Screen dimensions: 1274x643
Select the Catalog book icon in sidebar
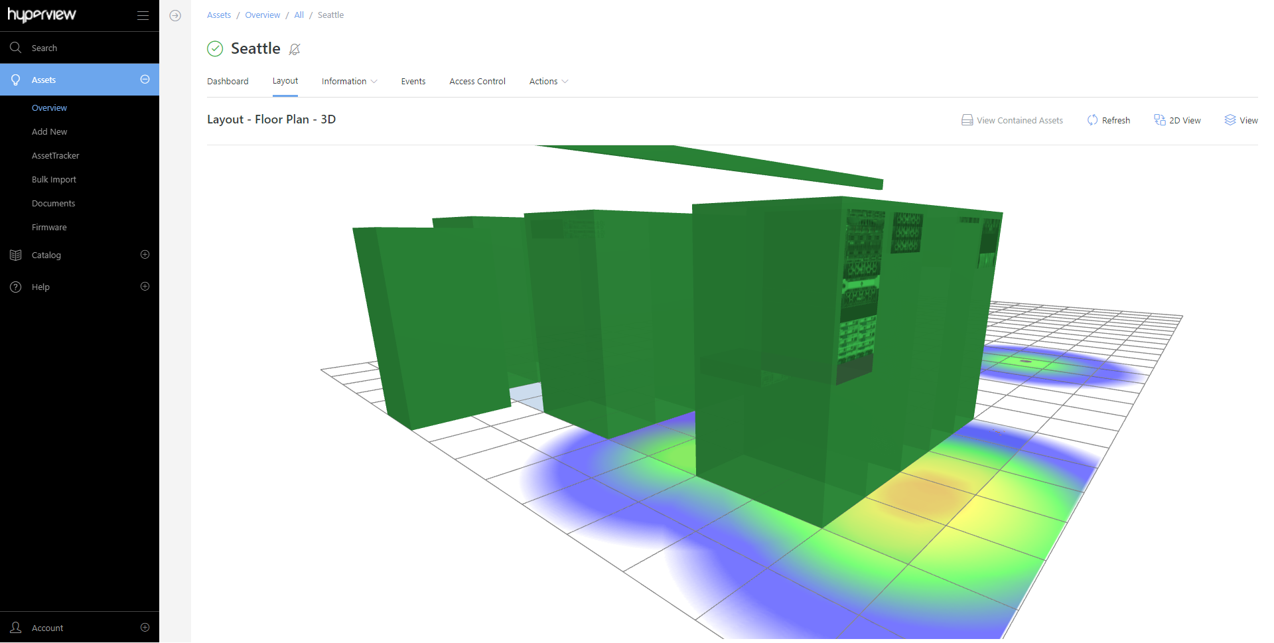(16, 255)
